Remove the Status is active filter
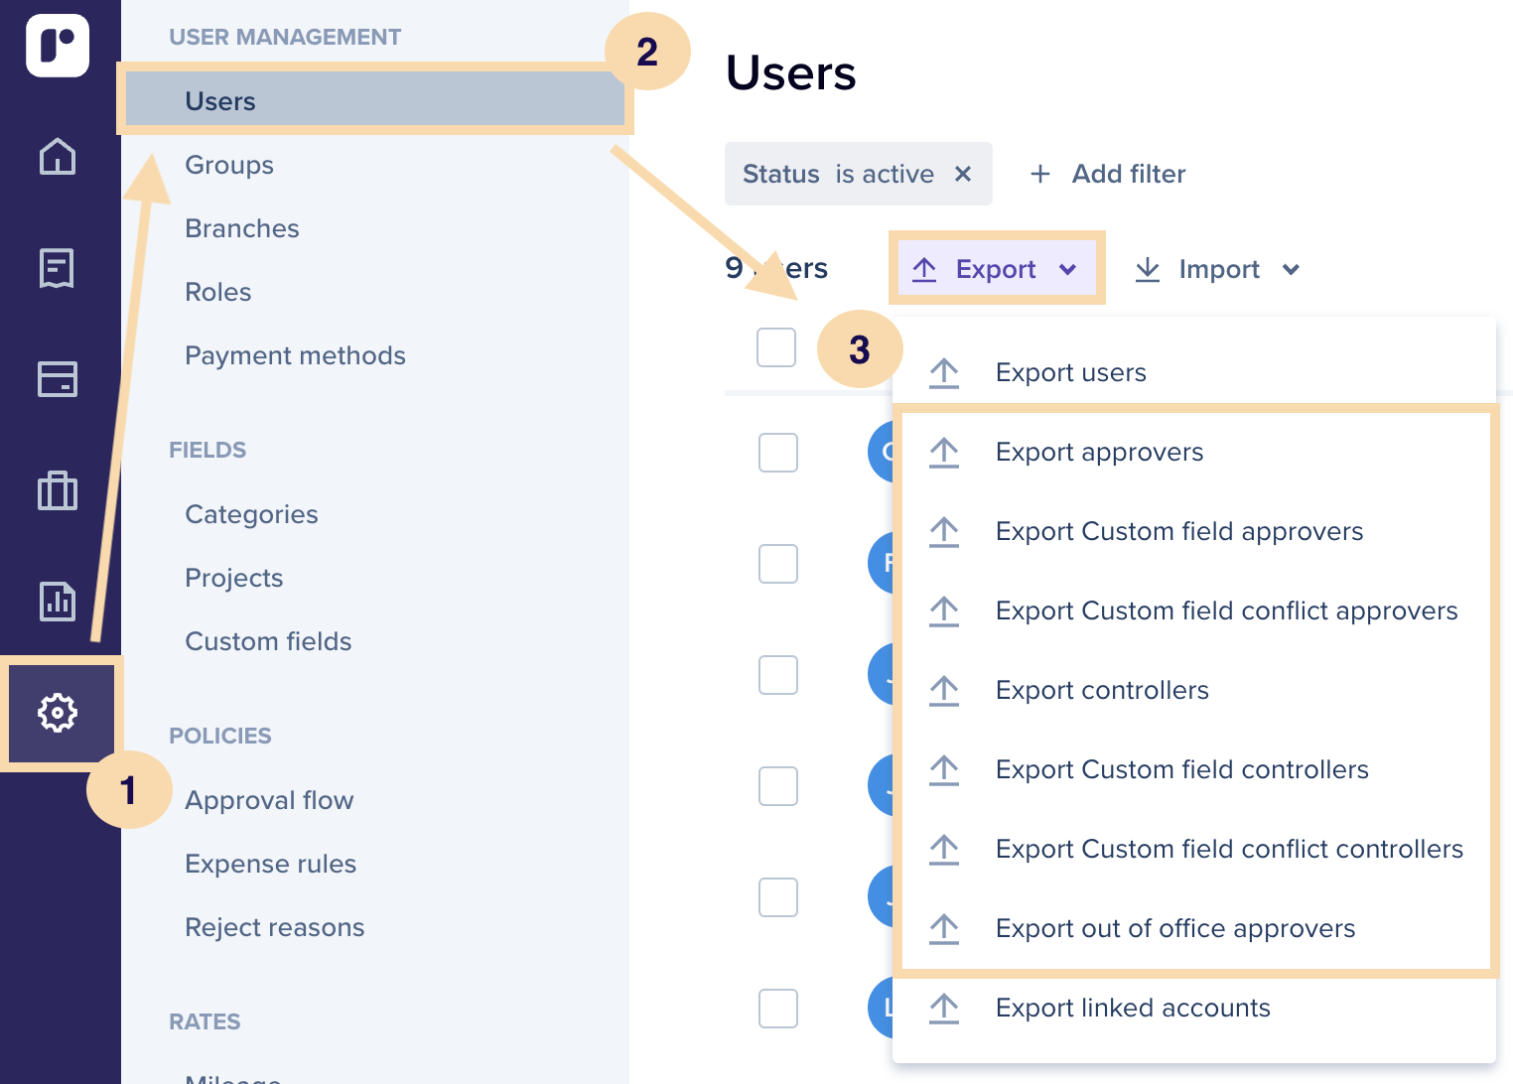The image size is (1513, 1084). 962,174
